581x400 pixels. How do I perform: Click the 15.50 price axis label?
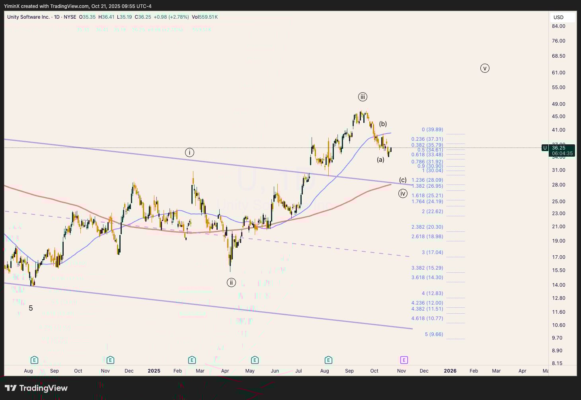[x=559, y=270]
